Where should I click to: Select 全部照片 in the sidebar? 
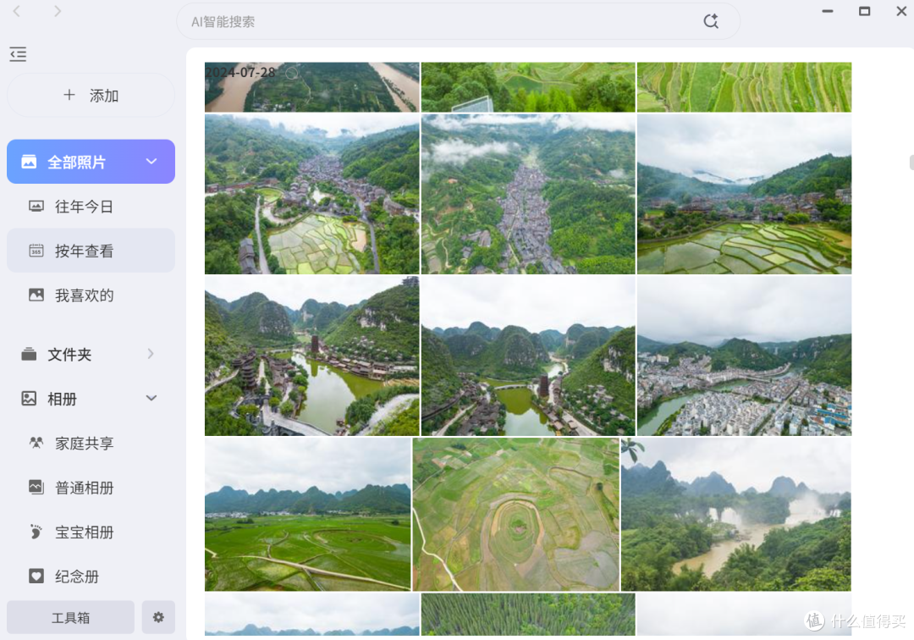[91, 162]
